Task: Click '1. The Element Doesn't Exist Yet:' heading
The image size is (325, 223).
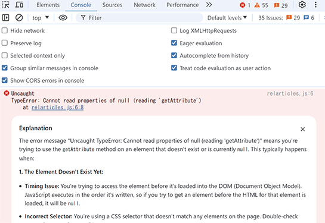Action: [x=61, y=172]
